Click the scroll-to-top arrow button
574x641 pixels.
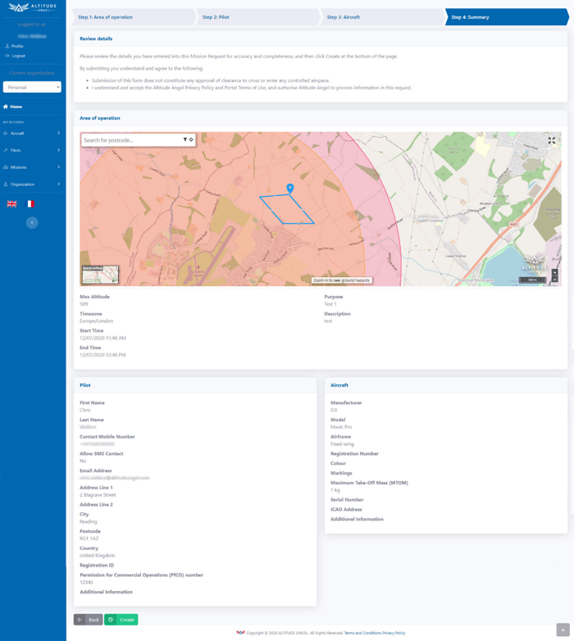coord(563,630)
